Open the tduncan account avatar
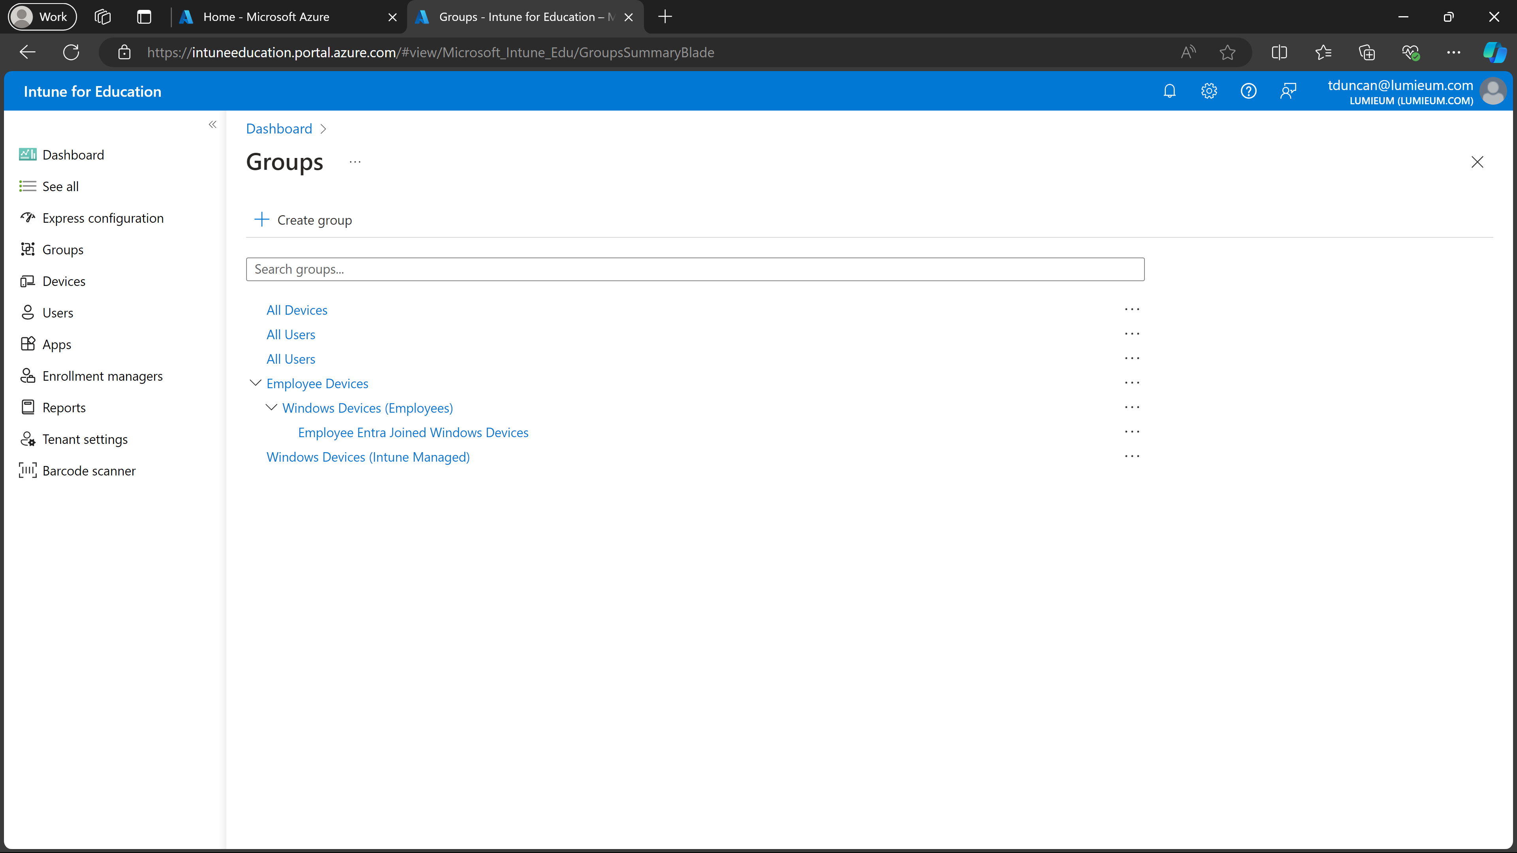 [1493, 91]
